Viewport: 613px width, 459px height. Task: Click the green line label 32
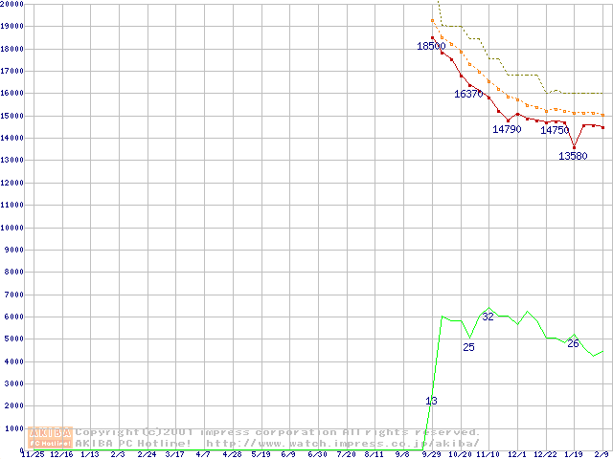488,317
